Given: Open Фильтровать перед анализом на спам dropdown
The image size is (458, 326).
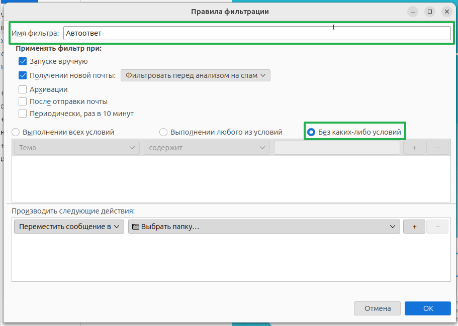Looking at the screenshot, I should point(196,75).
